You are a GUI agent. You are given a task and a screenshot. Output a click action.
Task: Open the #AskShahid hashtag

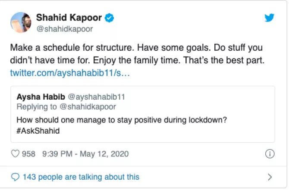[38, 130]
